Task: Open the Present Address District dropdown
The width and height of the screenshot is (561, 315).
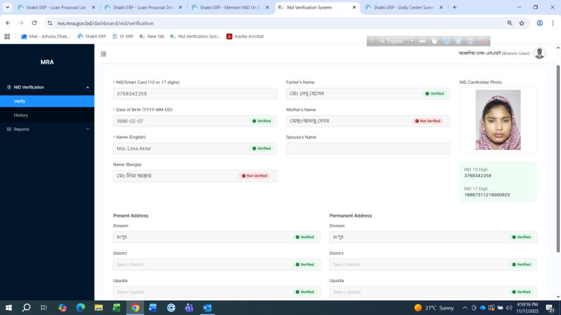Action: click(201, 264)
